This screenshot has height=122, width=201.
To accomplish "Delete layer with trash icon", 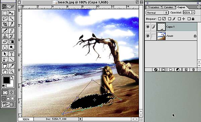I will [x=193, y=70].
